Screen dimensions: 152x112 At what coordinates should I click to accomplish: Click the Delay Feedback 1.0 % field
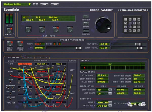(102, 79)
